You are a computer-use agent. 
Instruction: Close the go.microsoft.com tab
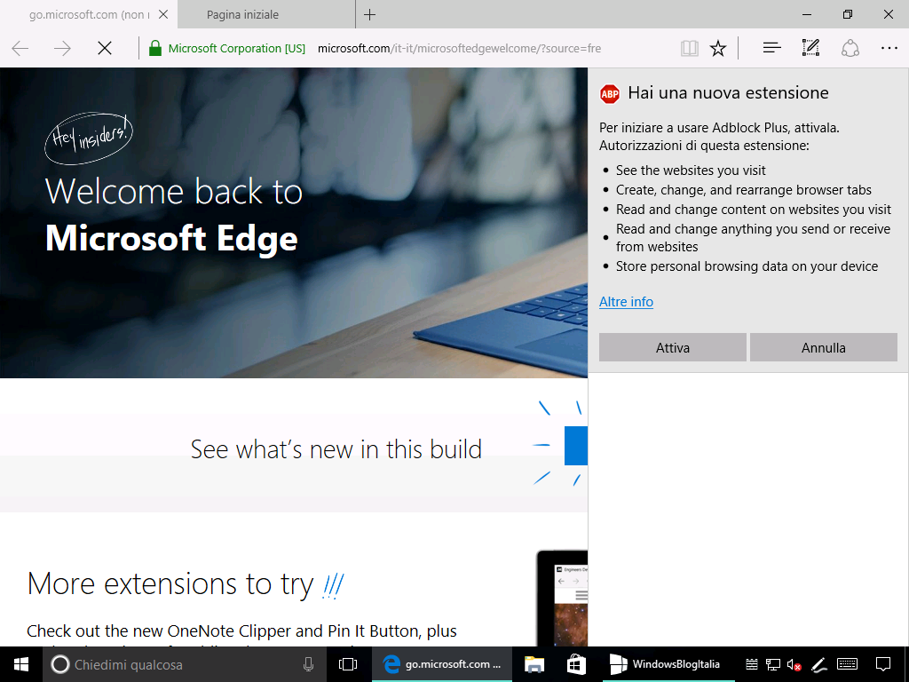click(x=163, y=14)
